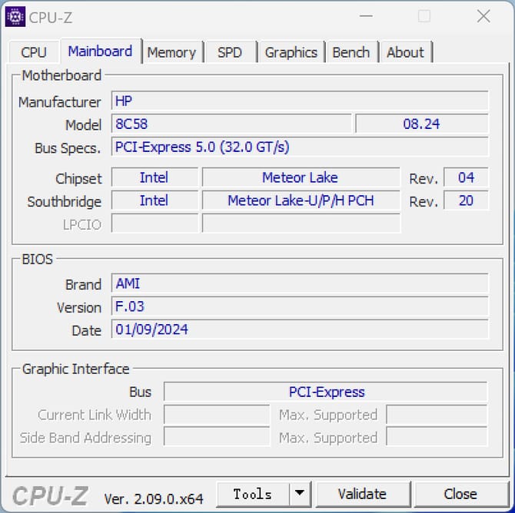Screen dimensions: 515x513
Task: Click the version text Ver. 2.09.0.x64
Action: pos(154,499)
